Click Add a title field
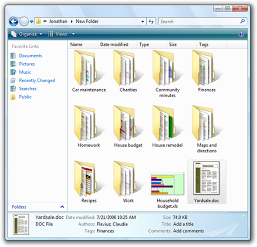The height and width of the screenshot is (247, 257). [183, 224]
